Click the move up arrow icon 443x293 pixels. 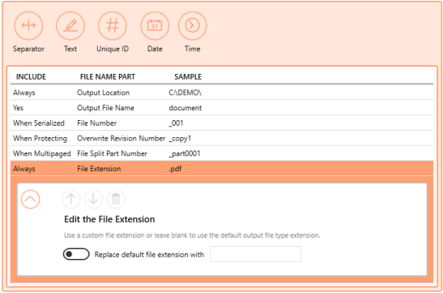click(x=71, y=199)
